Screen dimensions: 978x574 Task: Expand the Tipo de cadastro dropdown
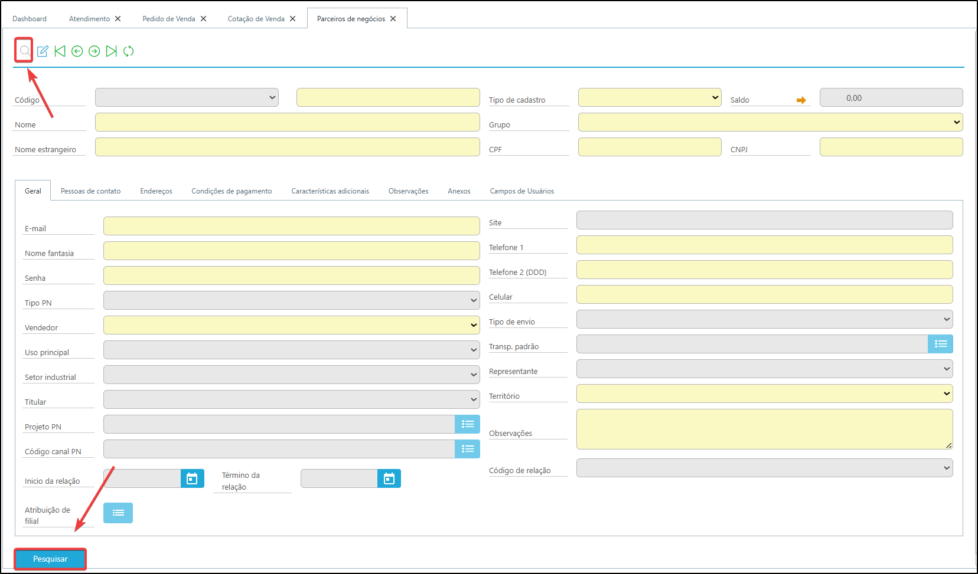[650, 97]
